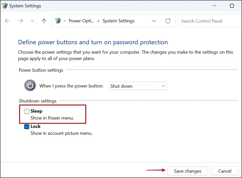242x178 pixels.
Task: Click the power plan icon in the address bar
Action: click(58, 21)
